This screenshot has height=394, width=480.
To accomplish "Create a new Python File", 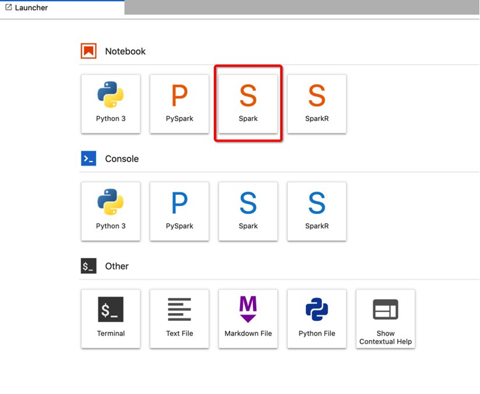I will tap(317, 319).
